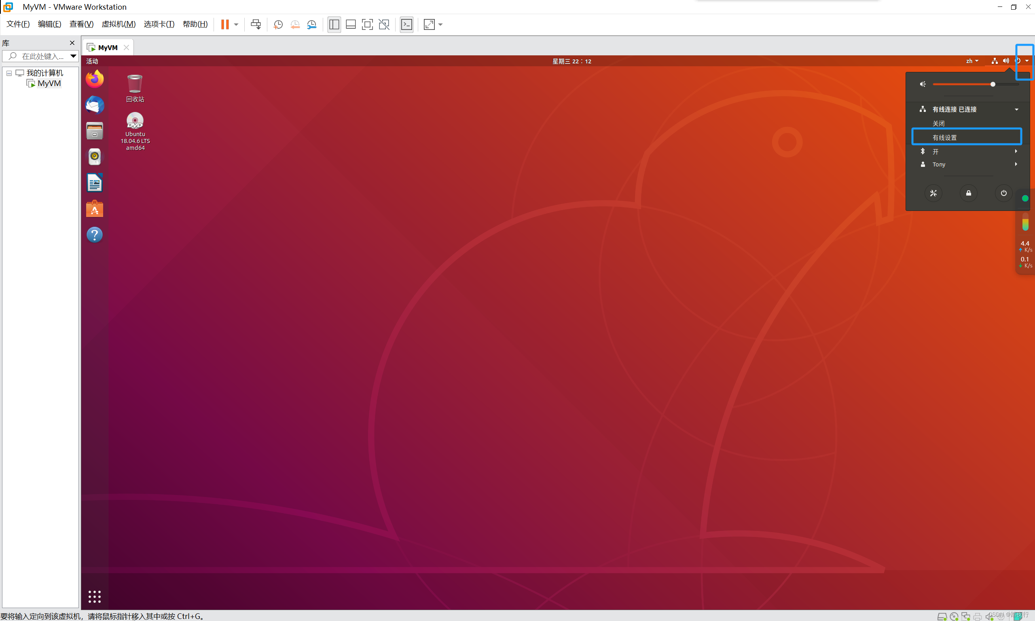
Task: Open the Files manager from the dock
Action: tap(95, 131)
